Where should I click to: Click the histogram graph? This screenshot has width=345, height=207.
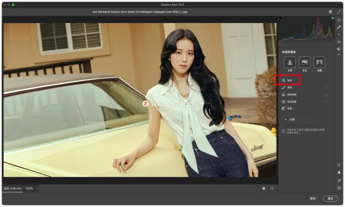306,29
